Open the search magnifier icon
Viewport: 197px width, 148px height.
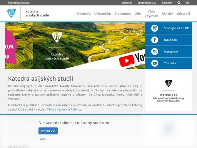(x=179, y=3)
